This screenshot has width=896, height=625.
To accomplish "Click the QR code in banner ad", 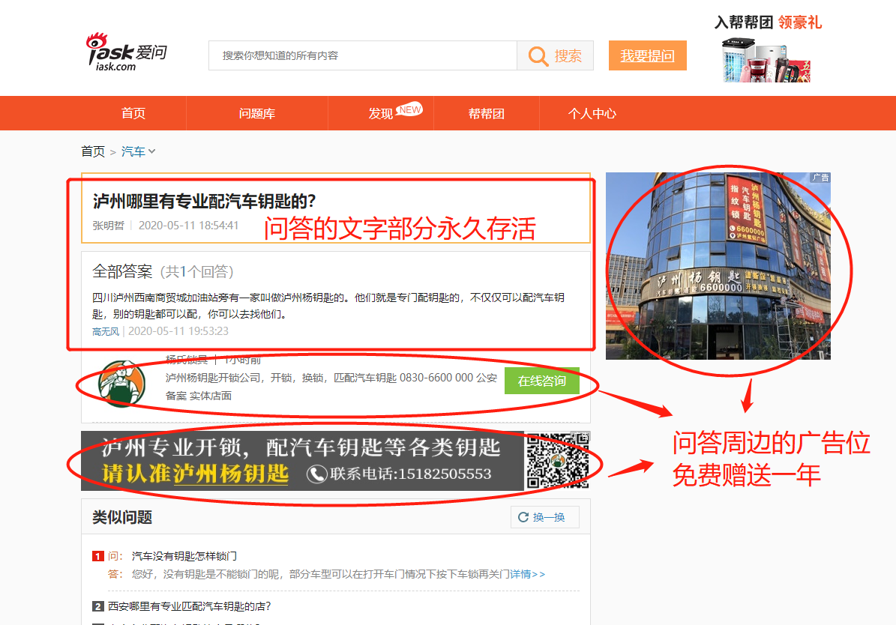I will (x=557, y=461).
